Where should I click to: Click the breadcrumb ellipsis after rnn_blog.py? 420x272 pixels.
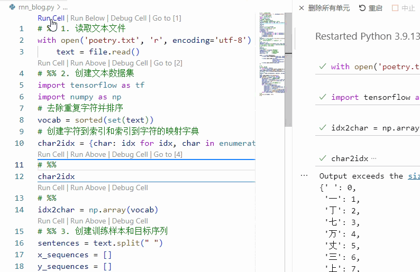tap(65, 7)
